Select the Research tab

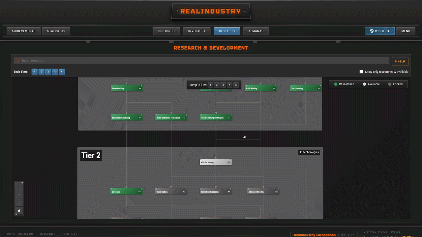pyautogui.click(x=227, y=31)
